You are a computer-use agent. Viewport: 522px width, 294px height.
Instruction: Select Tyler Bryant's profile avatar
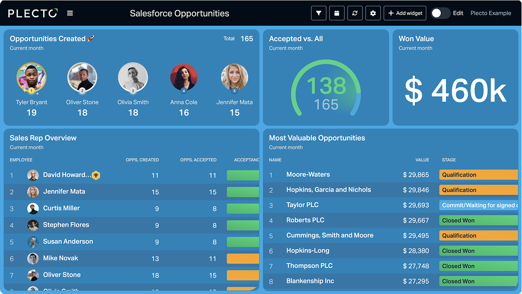point(31,77)
